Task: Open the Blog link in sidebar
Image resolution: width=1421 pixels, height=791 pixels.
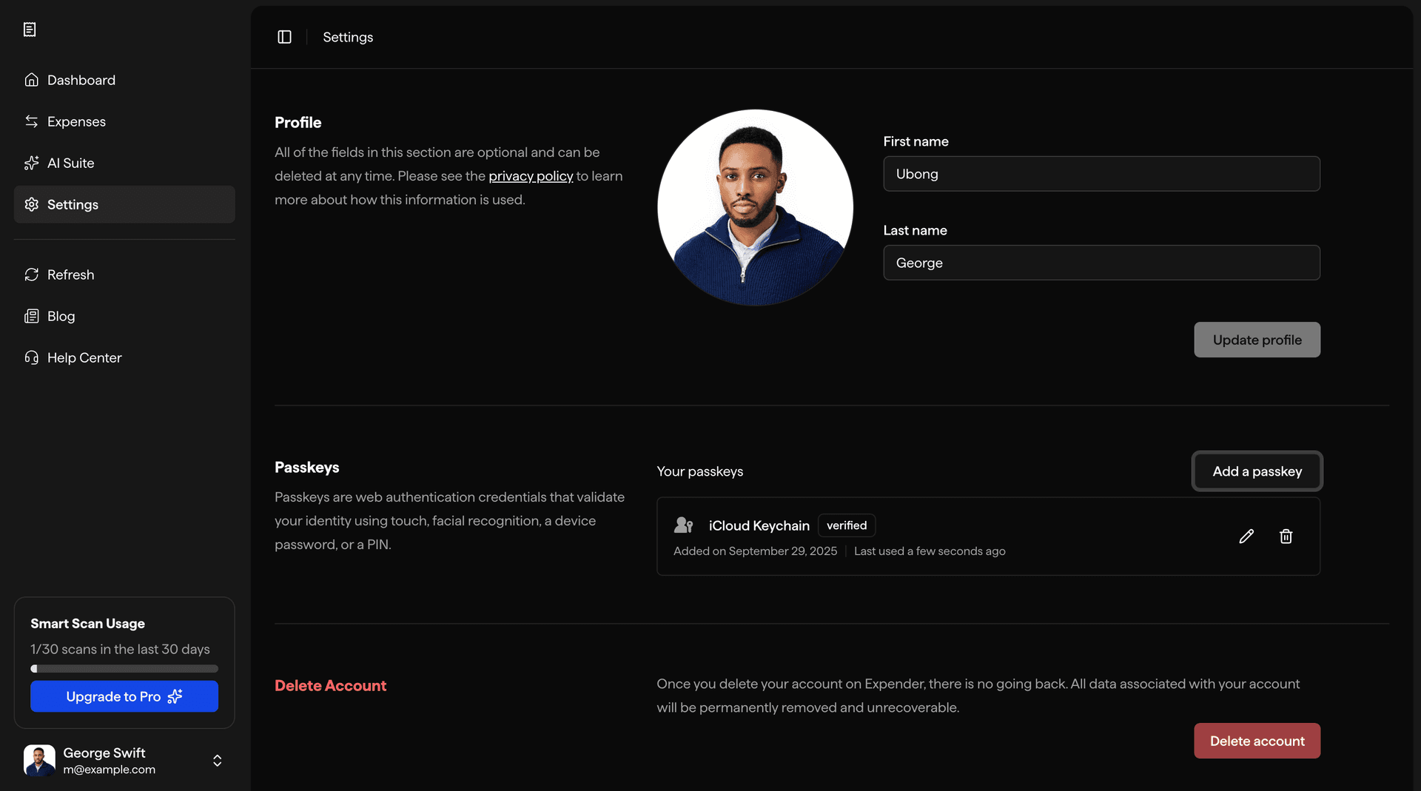Action: (x=61, y=316)
